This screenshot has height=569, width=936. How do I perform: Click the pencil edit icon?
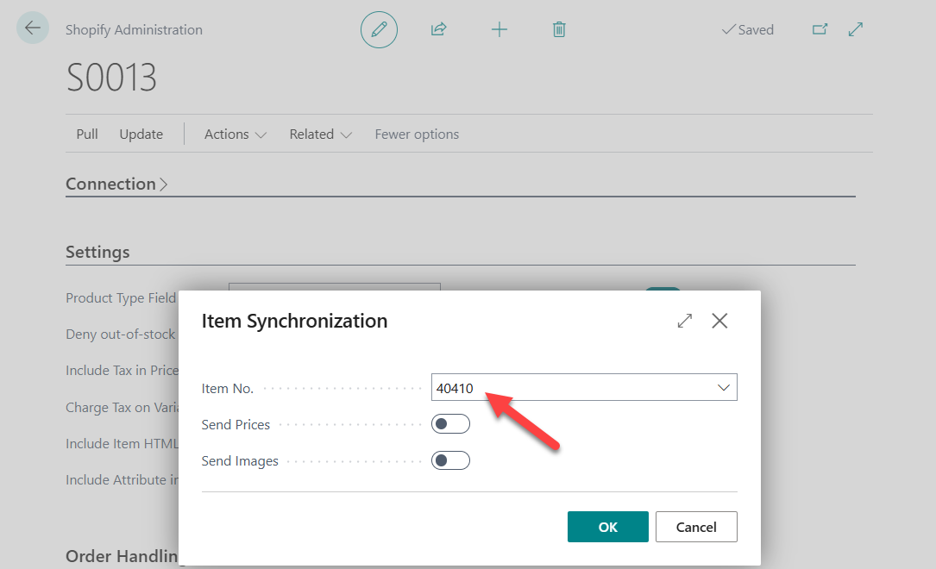pos(379,30)
